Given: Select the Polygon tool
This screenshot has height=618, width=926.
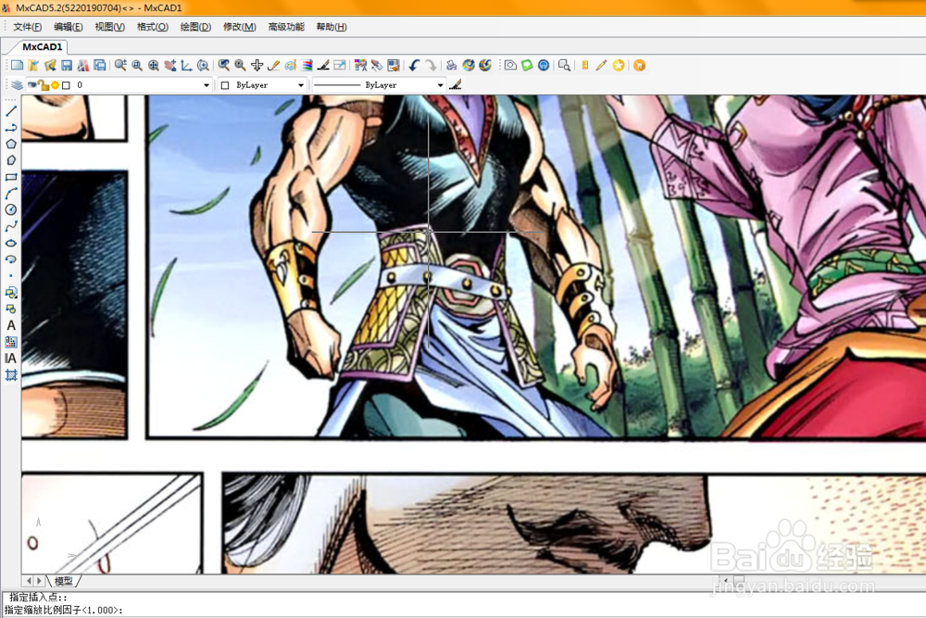Looking at the screenshot, I should 10,144.
